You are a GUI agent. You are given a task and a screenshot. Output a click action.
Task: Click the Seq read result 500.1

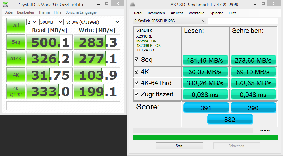pos(50,42)
